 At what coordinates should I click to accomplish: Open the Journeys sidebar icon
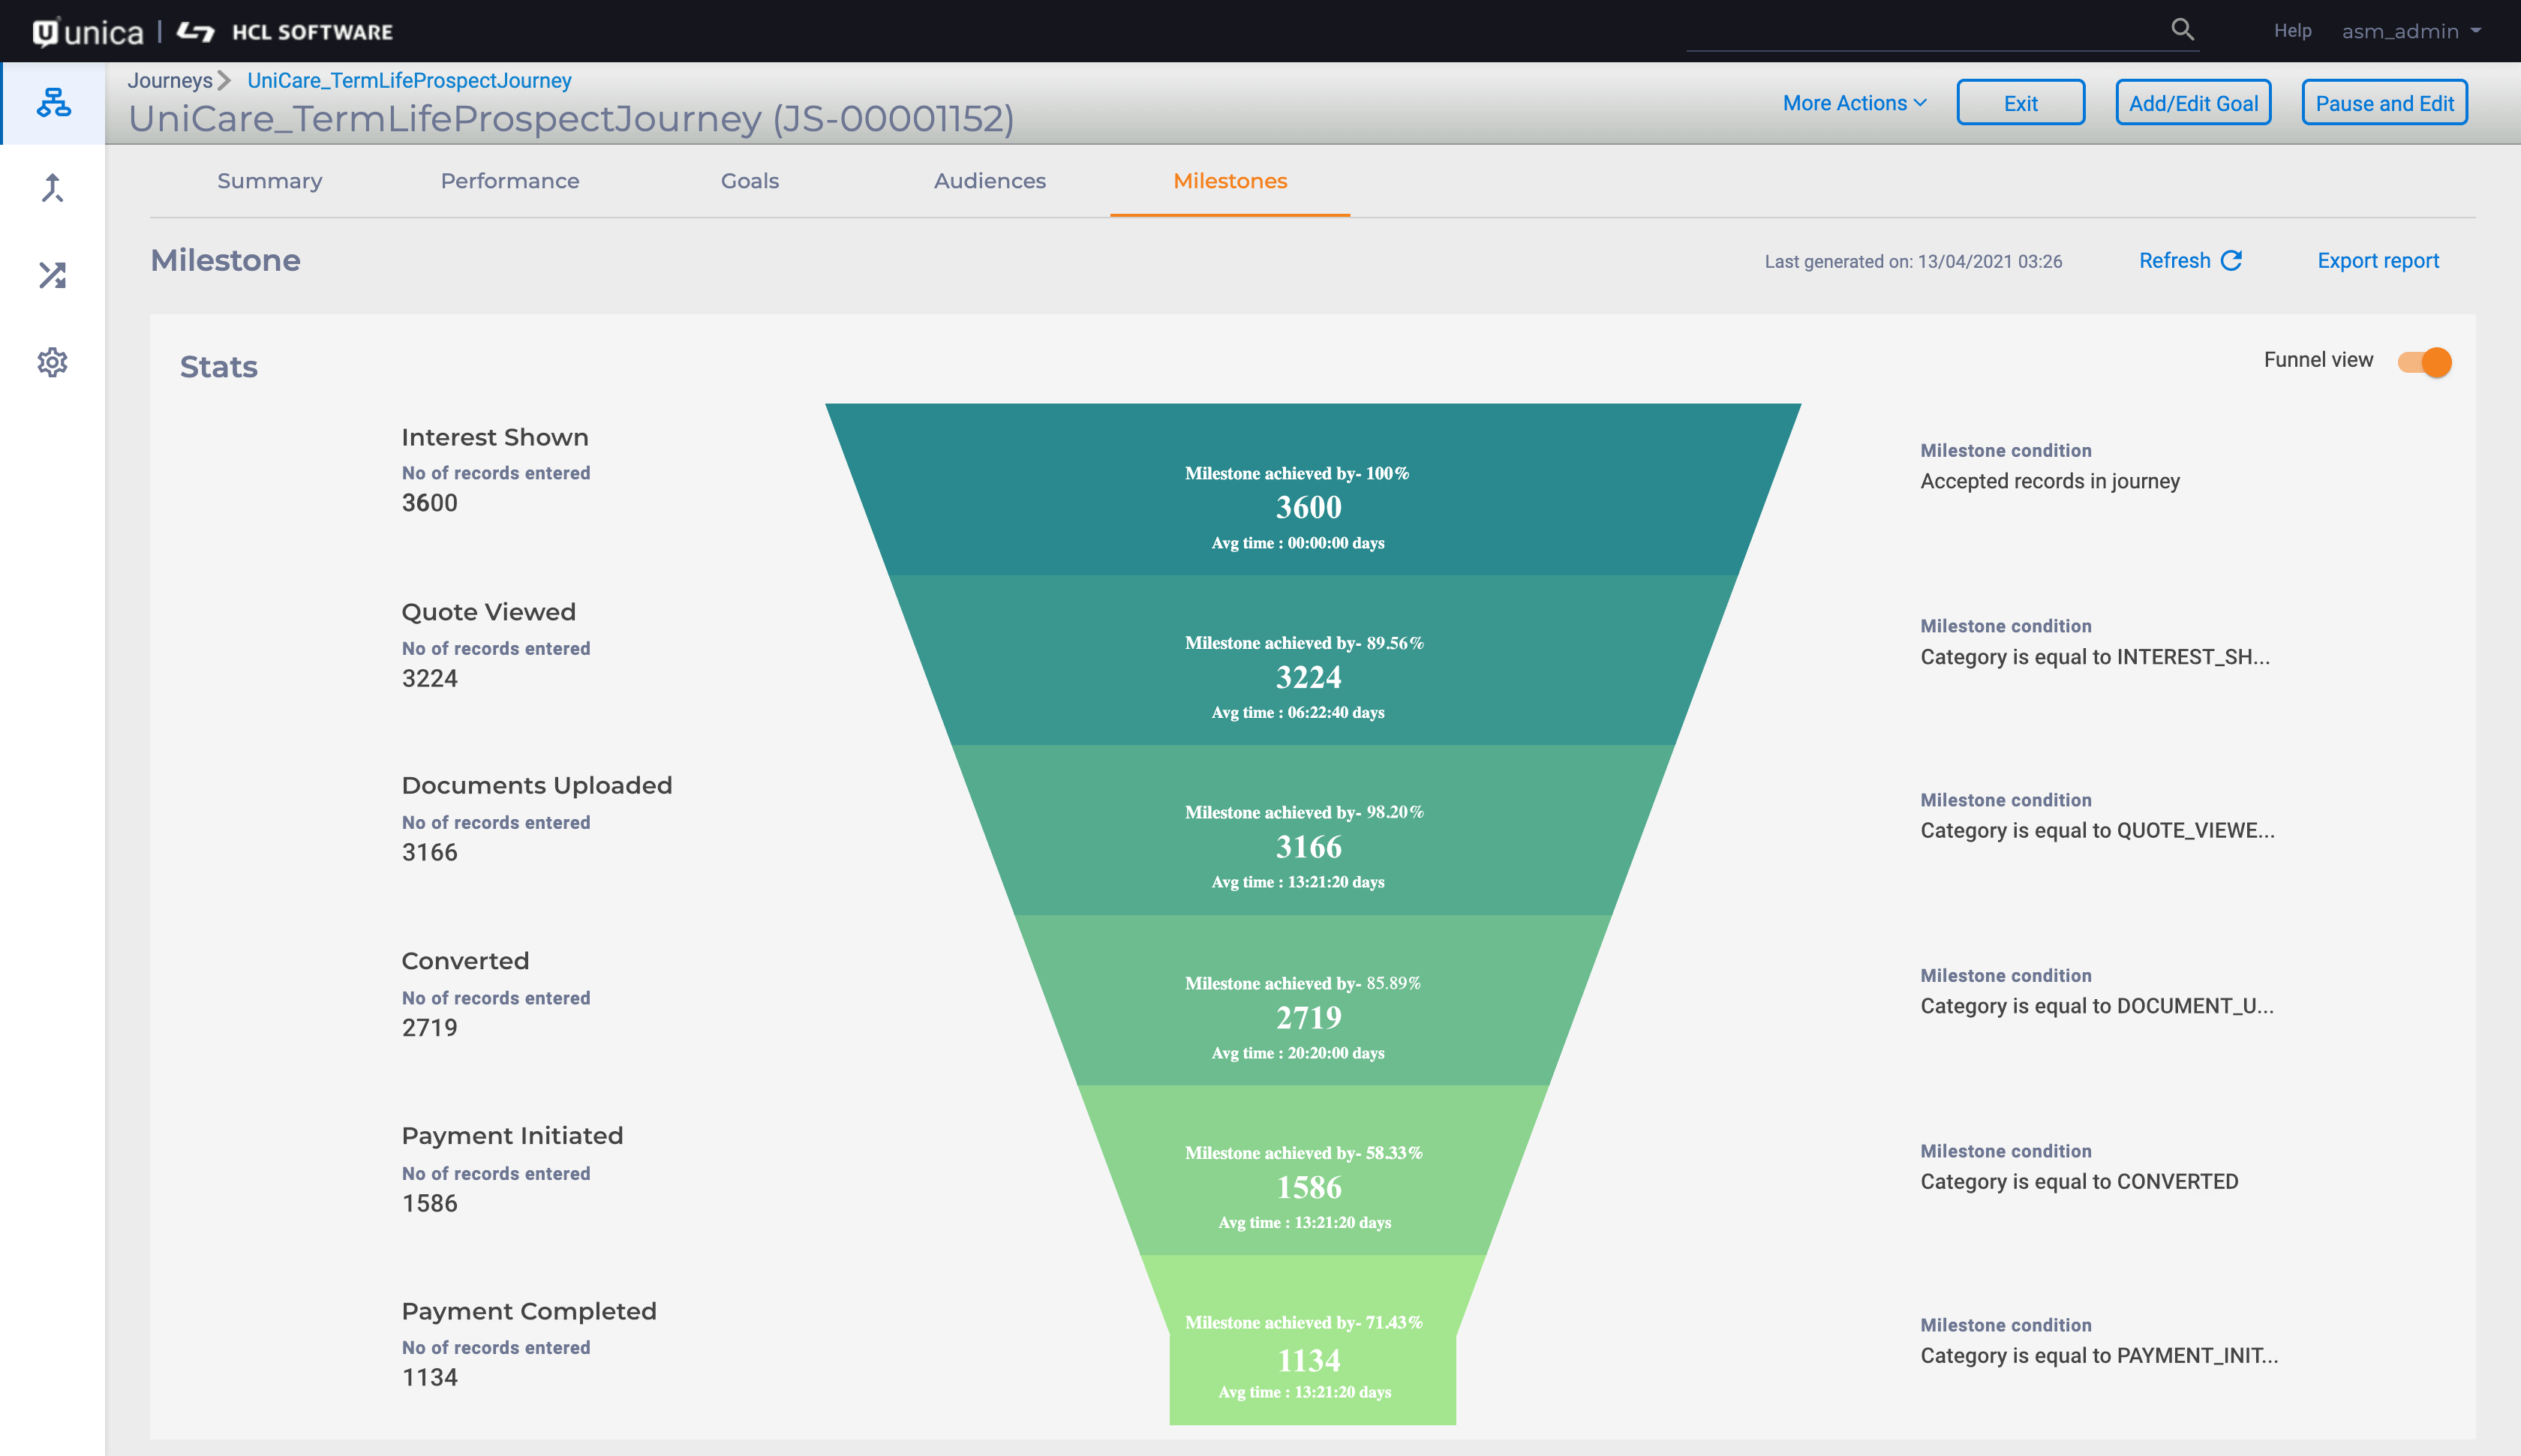tap(53, 102)
